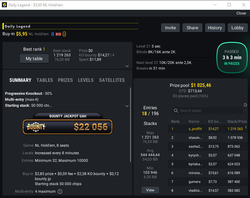Click the app logo in title bar
Viewport: 250px width, 198px height.
[4, 5]
